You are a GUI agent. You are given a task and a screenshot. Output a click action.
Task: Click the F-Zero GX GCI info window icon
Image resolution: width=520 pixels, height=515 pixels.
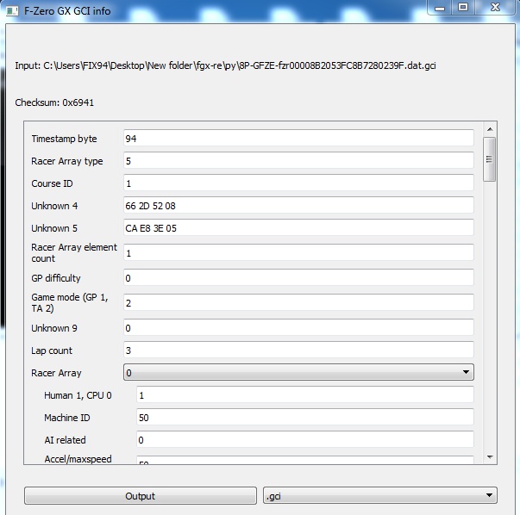pos(12,11)
